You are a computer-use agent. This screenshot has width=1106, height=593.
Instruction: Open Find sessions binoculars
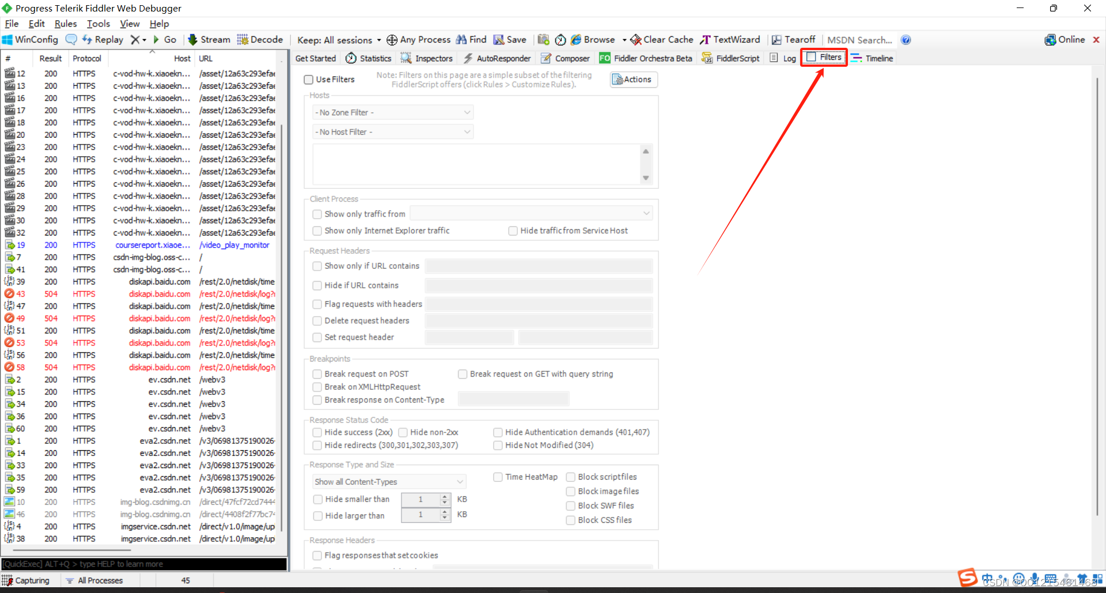471,40
